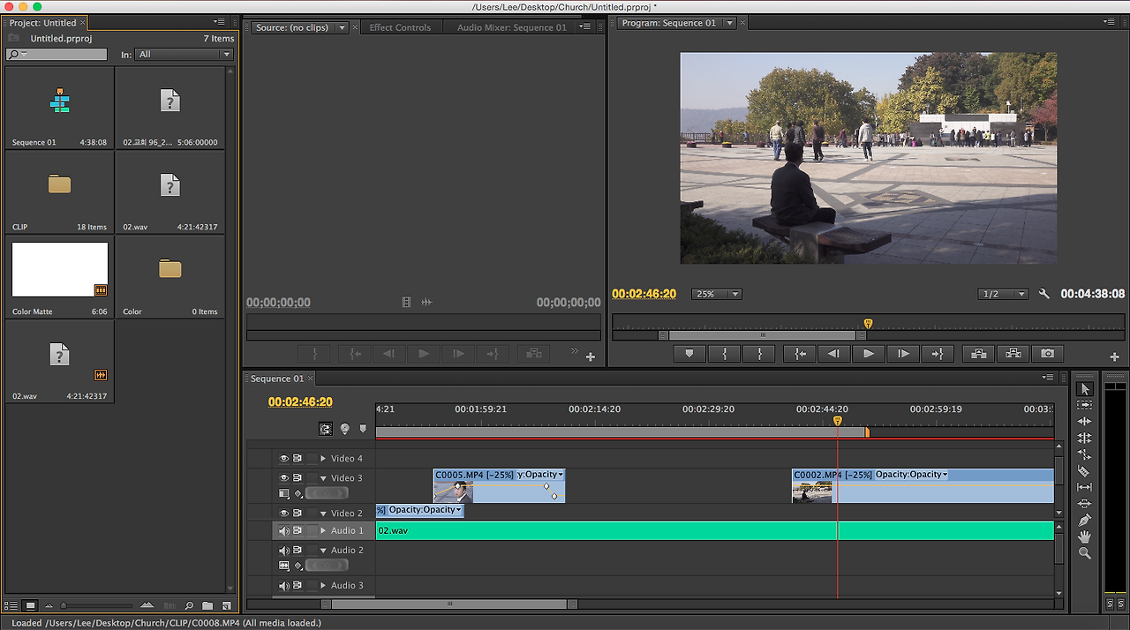This screenshot has height=630, width=1130.
Task: Open the 25% zoom level dropdown
Action: point(716,294)
